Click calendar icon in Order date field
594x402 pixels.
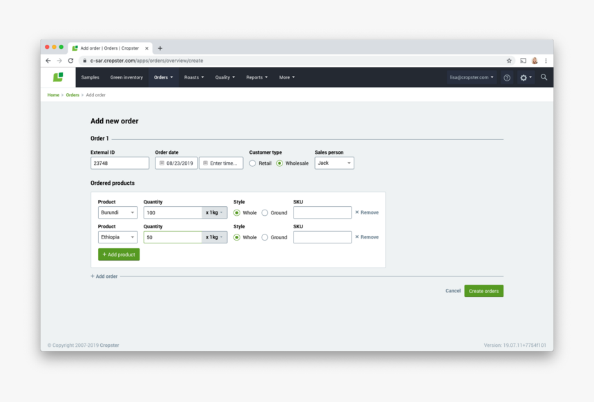click(x=162, y=163)
